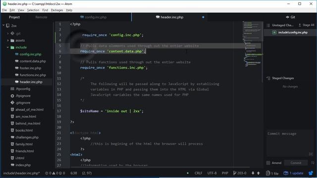Open functions.inc.php in the tree
Image resolution: width=317 pixels, height=178 pixels.
[33, 75]
